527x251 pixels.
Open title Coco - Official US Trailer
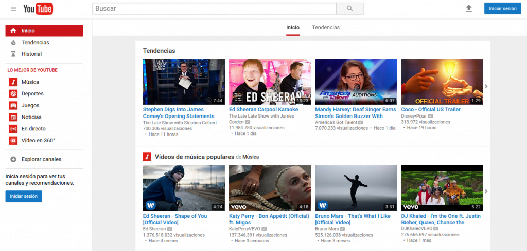coord(431,109)
